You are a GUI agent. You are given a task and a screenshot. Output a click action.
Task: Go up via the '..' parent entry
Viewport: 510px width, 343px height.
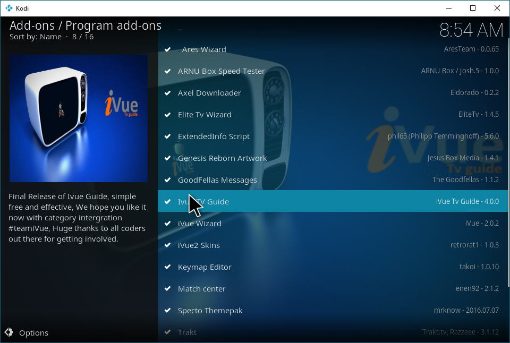tap(333, 29)
